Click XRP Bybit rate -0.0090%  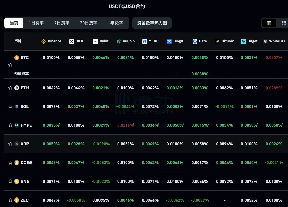click(x=101, y=144)
